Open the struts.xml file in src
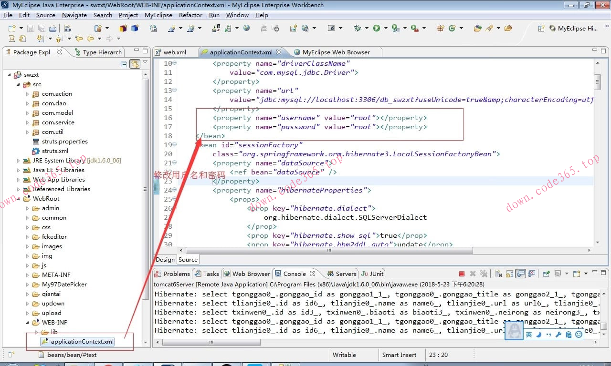 click(54, 151)
